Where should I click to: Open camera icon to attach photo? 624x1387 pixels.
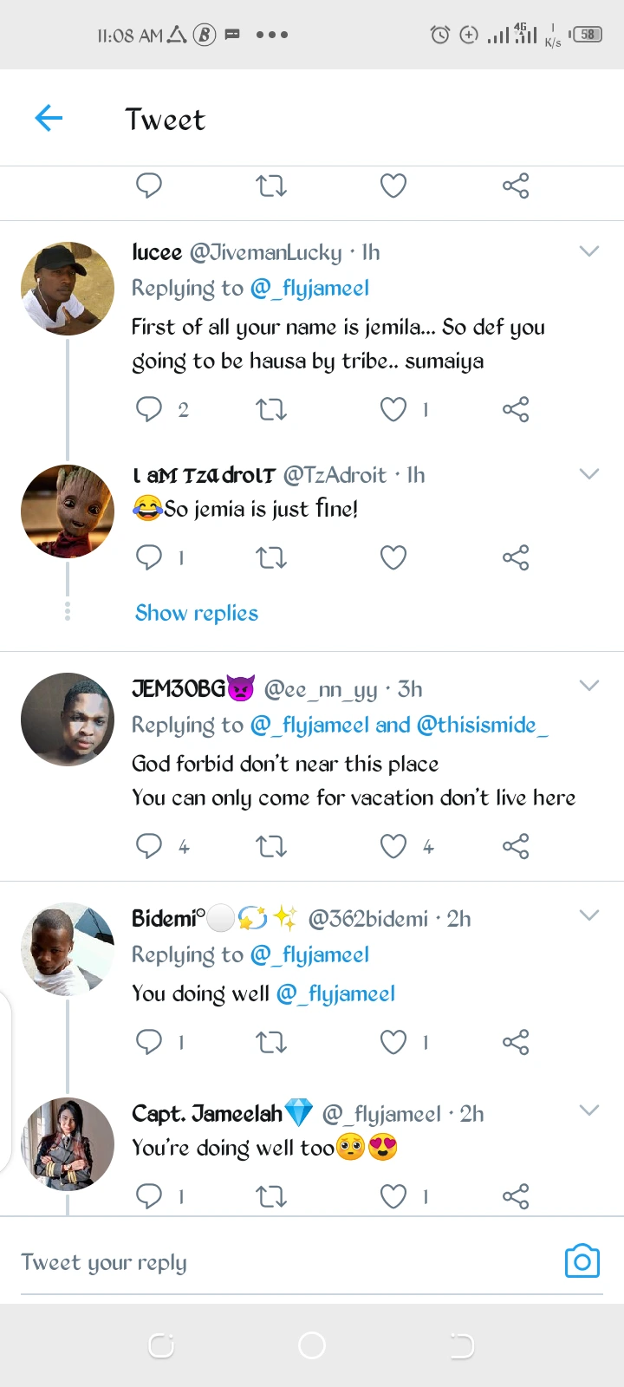[x=582, y=1261]
